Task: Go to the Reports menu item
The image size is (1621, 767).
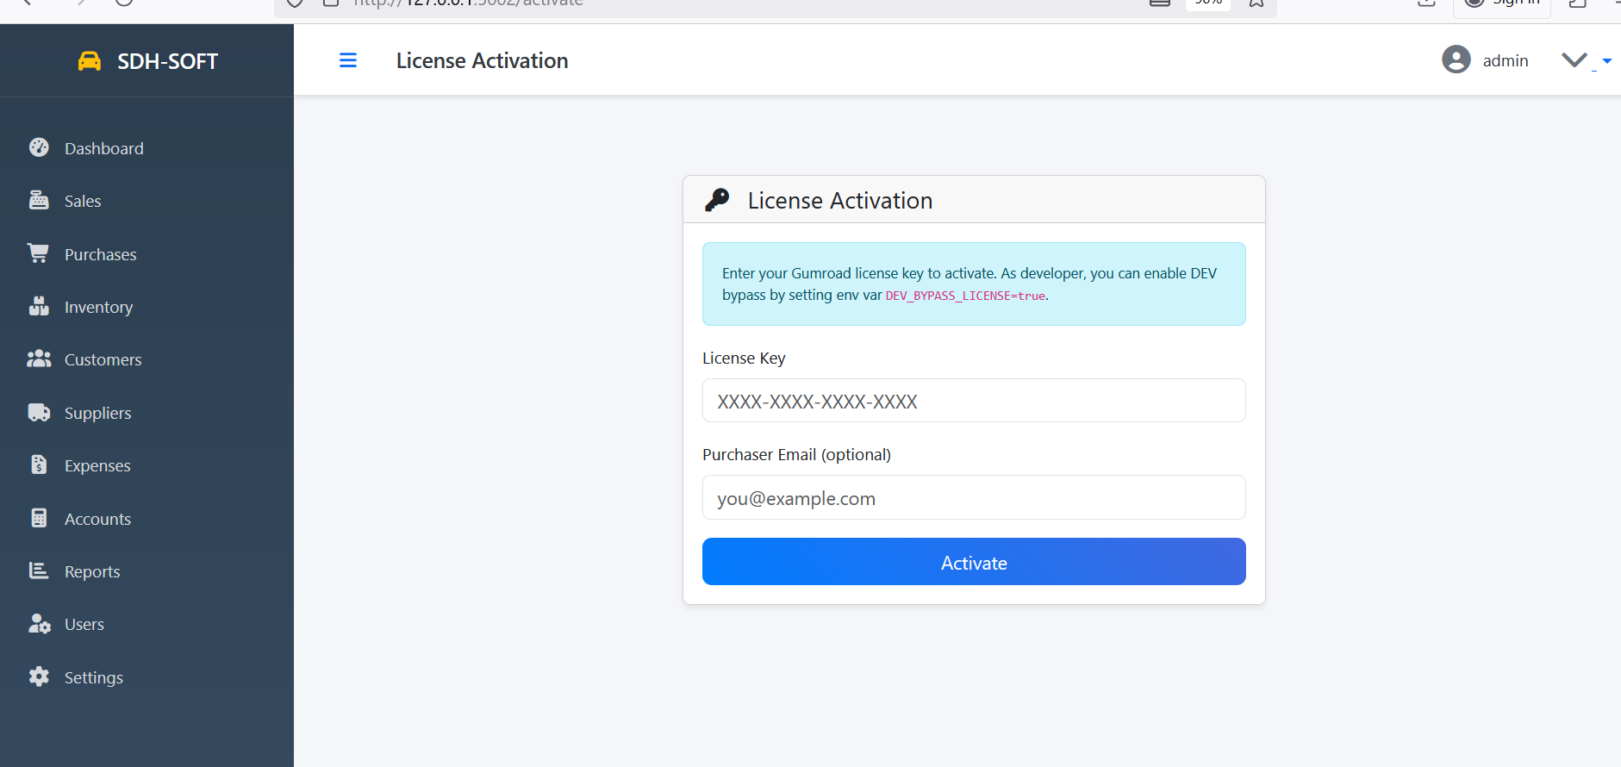Action: coord(92,571)
